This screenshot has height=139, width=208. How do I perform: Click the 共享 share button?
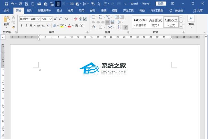197,10
